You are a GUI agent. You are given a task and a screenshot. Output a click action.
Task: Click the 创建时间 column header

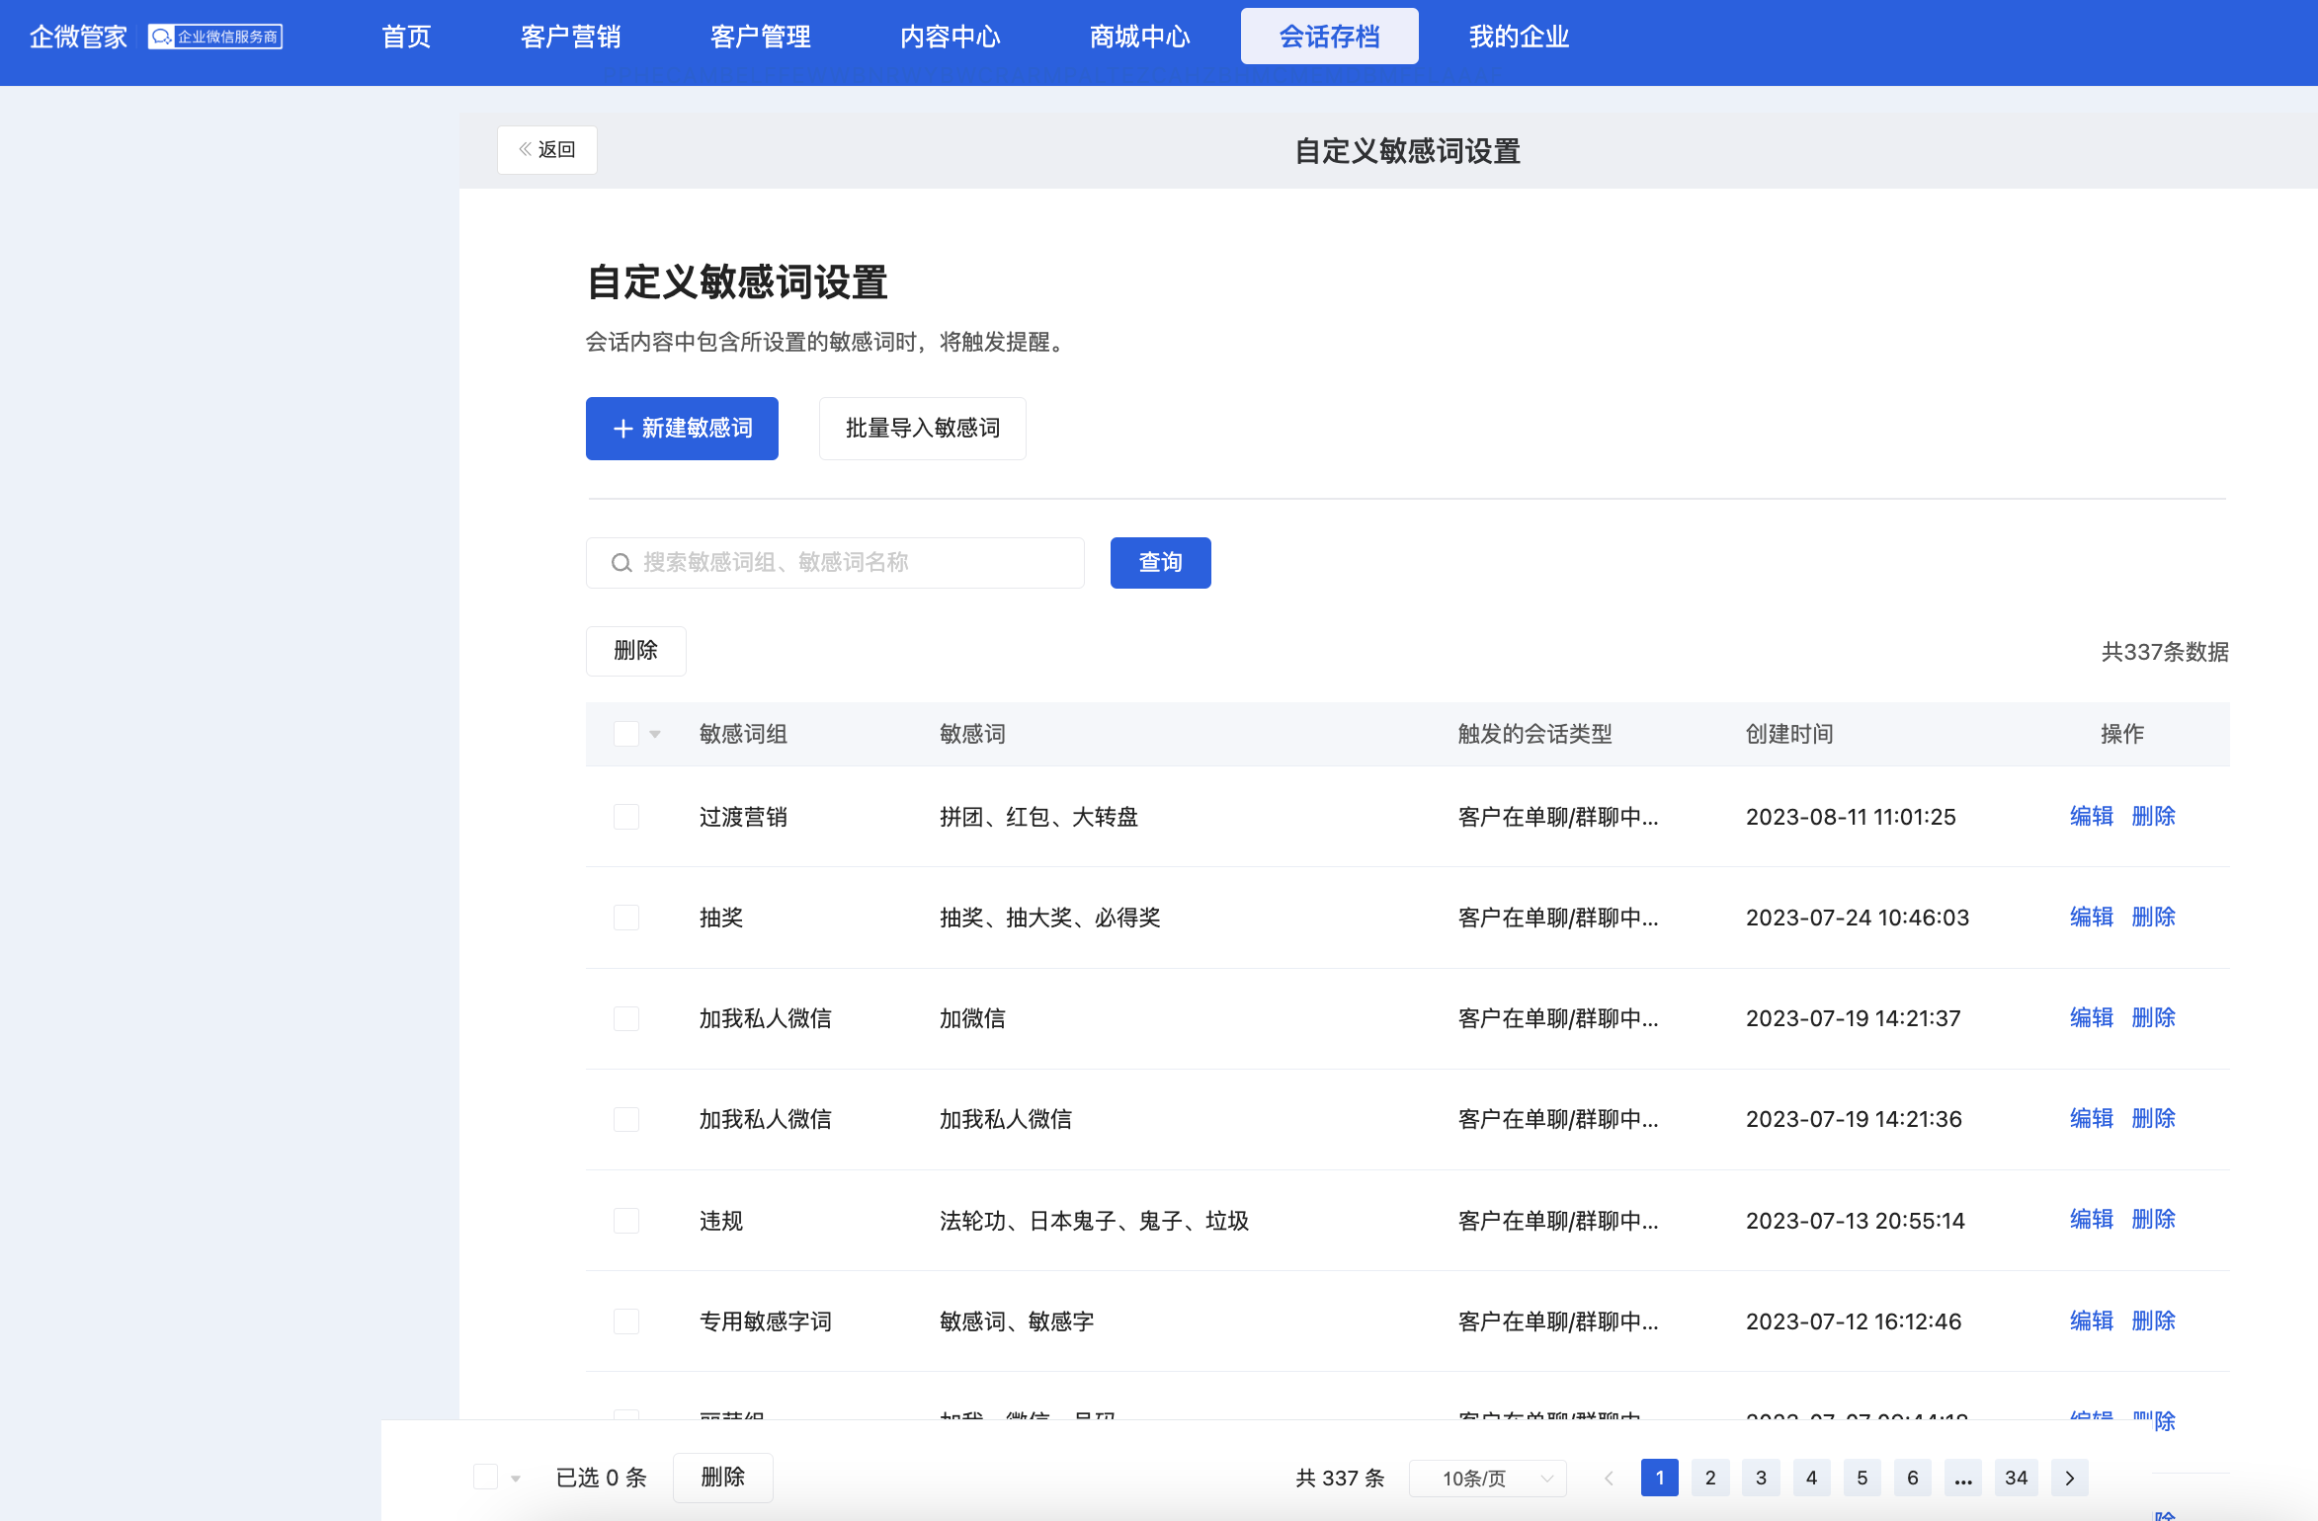1789,734
